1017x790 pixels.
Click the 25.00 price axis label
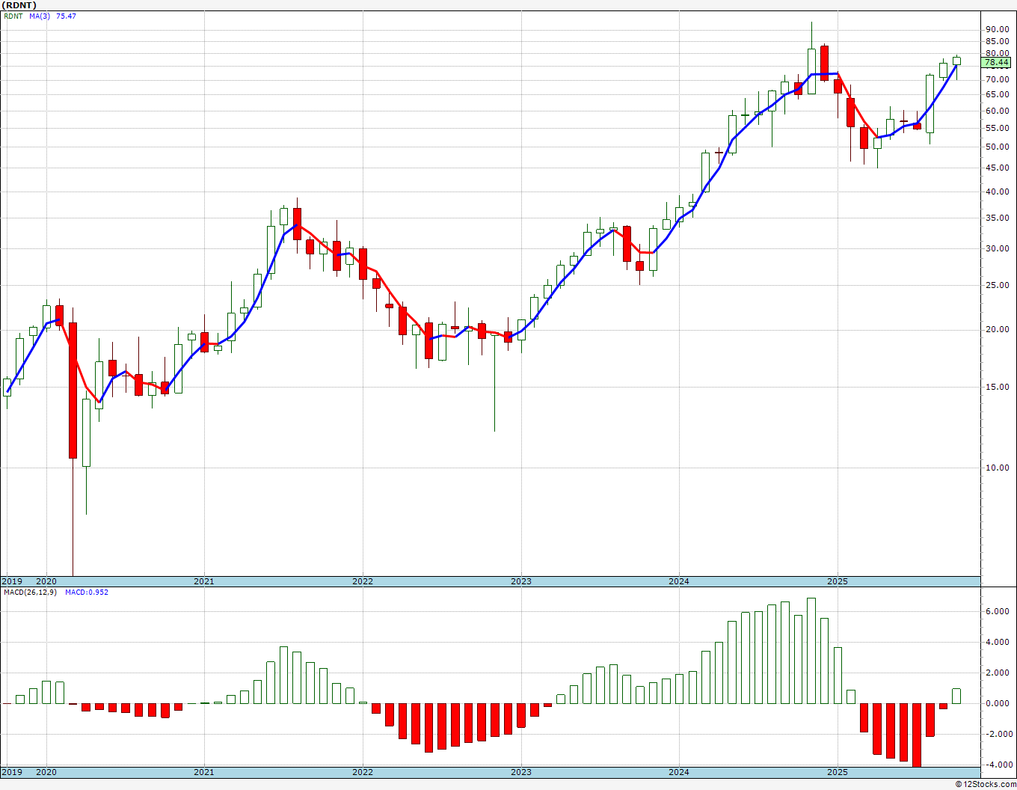pyautogui.click(x=998, y=285)
